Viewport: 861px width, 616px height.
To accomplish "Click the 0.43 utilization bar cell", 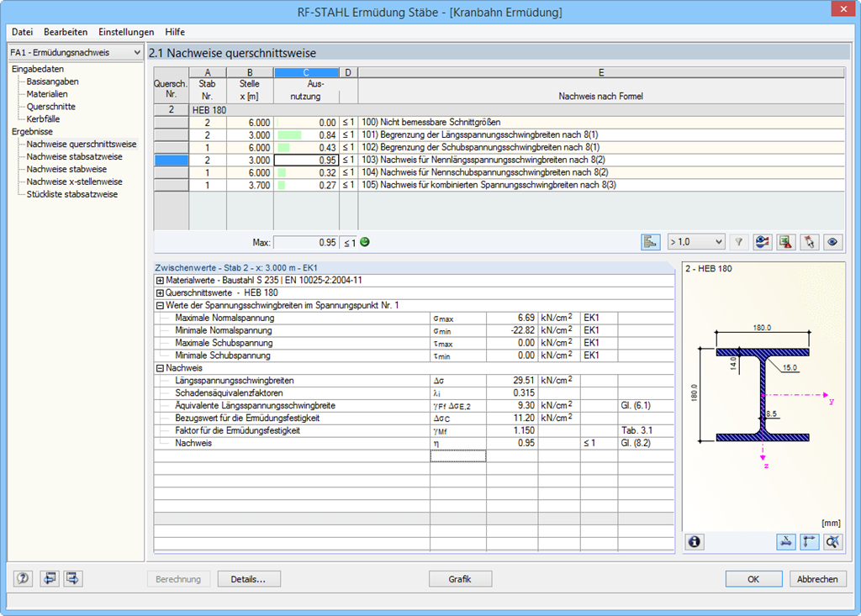I will (x=306, y=148).
